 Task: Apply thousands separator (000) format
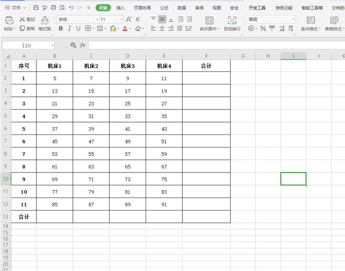[x=272, y=28]
